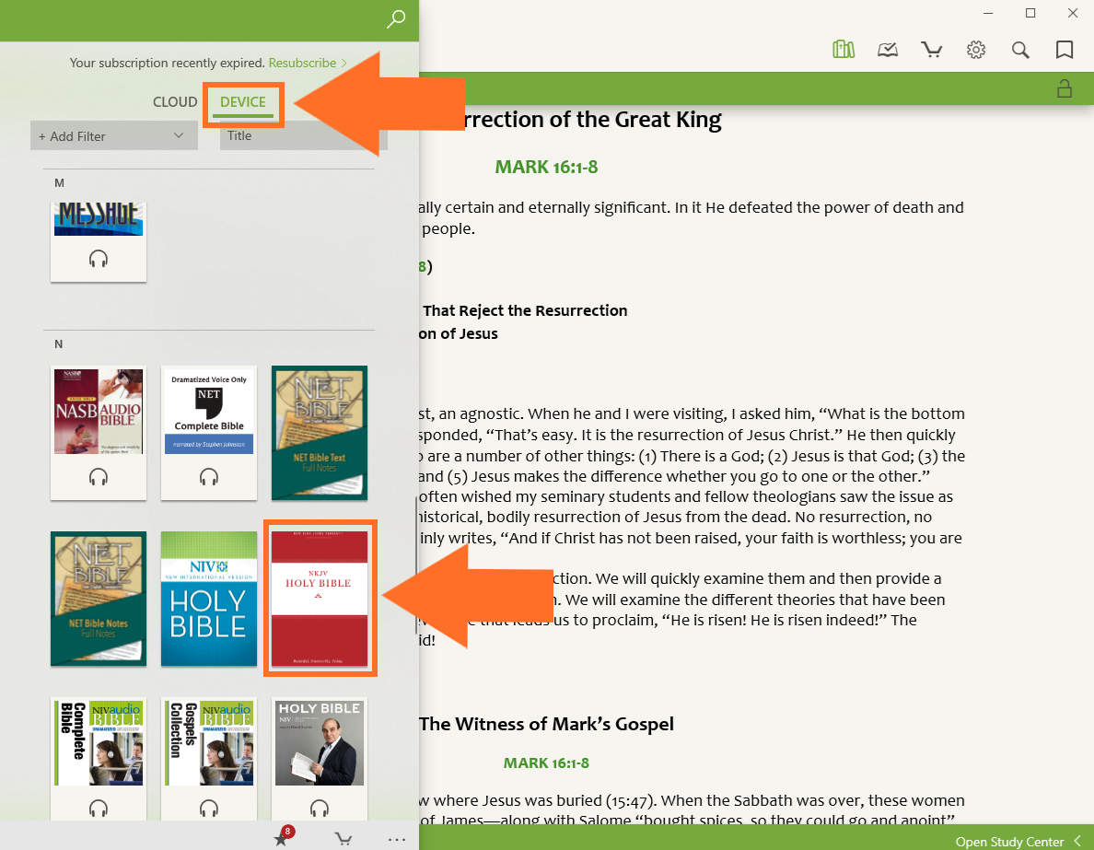Screen dimensions: 1094x850
Task: Open the store shopping cart in toolbar
Action: coord(932,50)
